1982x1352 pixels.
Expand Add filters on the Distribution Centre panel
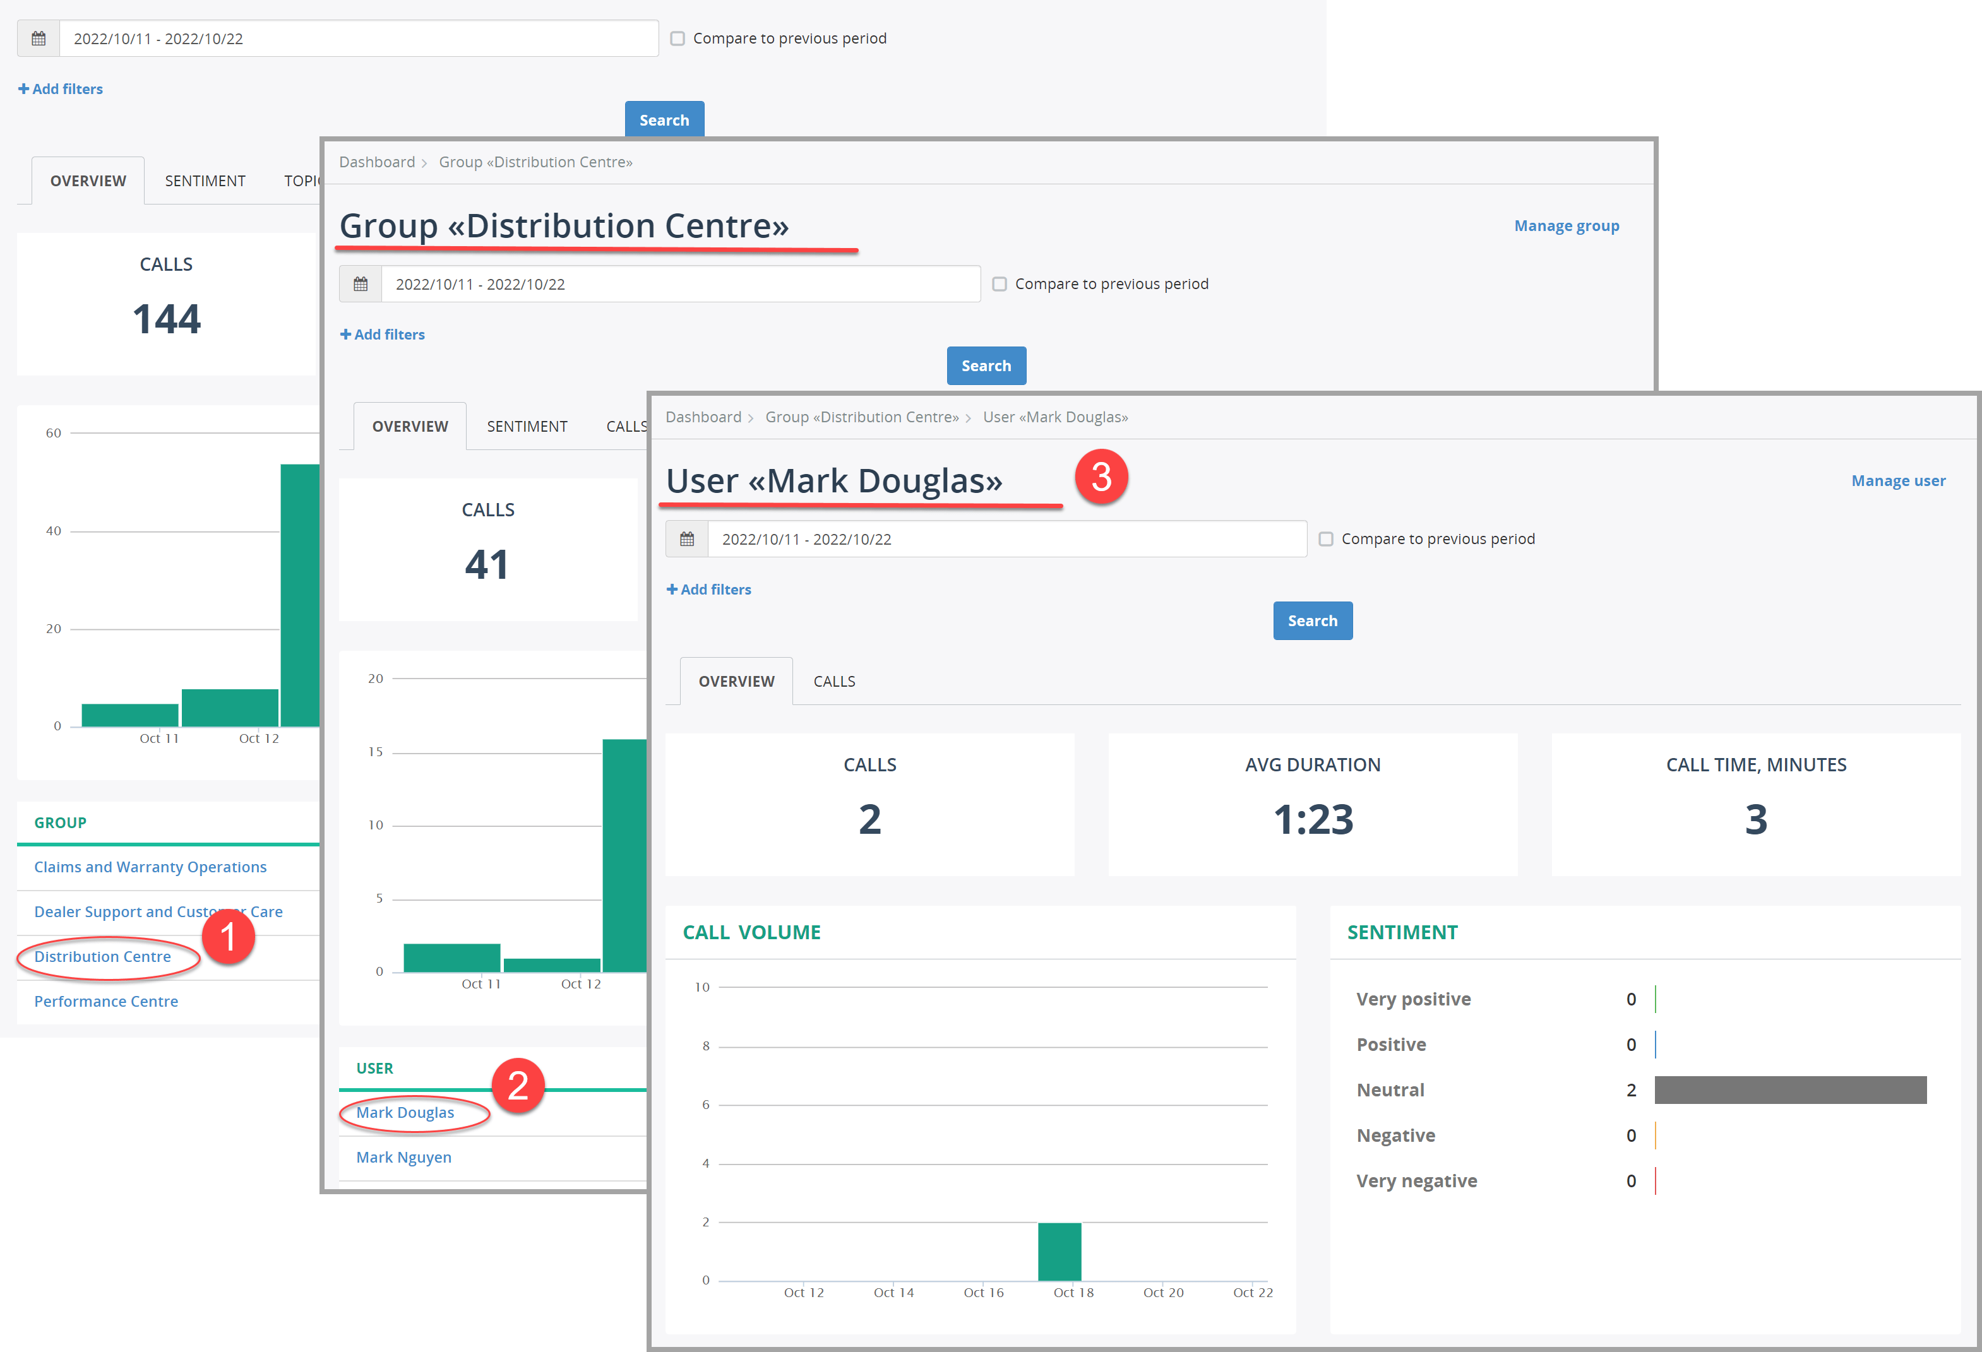[382, 334]
